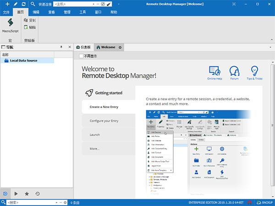Enable the 不再显示 checkbox
This screenshot has width=275, height=206.
click(82, 56)
